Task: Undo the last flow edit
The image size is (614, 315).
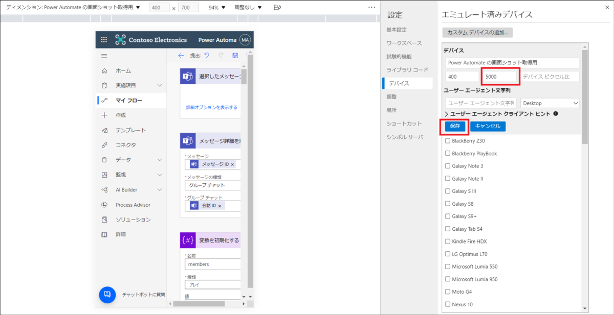Action: 207,56
